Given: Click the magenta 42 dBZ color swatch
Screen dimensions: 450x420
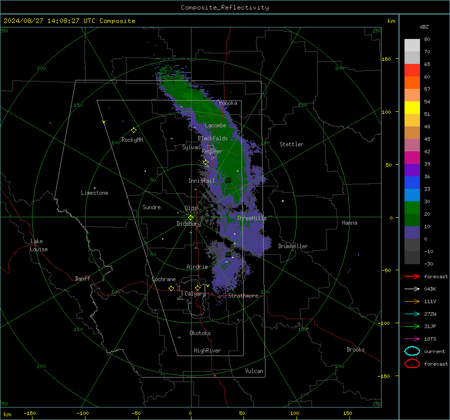Looking at the screenshot, I should 412,157.
